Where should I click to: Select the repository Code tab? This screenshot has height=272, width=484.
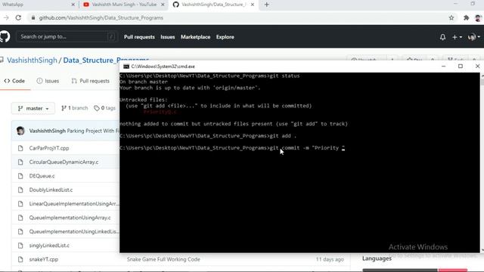point(14,81)
